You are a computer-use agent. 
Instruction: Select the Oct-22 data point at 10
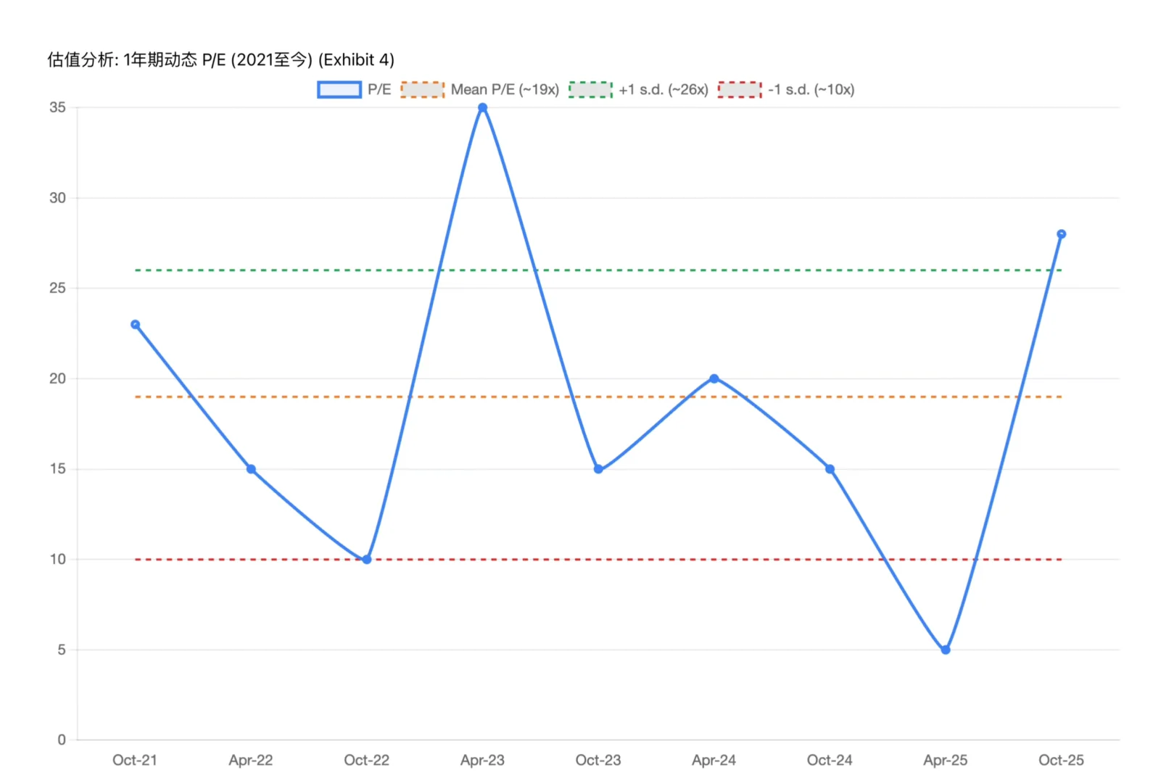coord(367,559)
